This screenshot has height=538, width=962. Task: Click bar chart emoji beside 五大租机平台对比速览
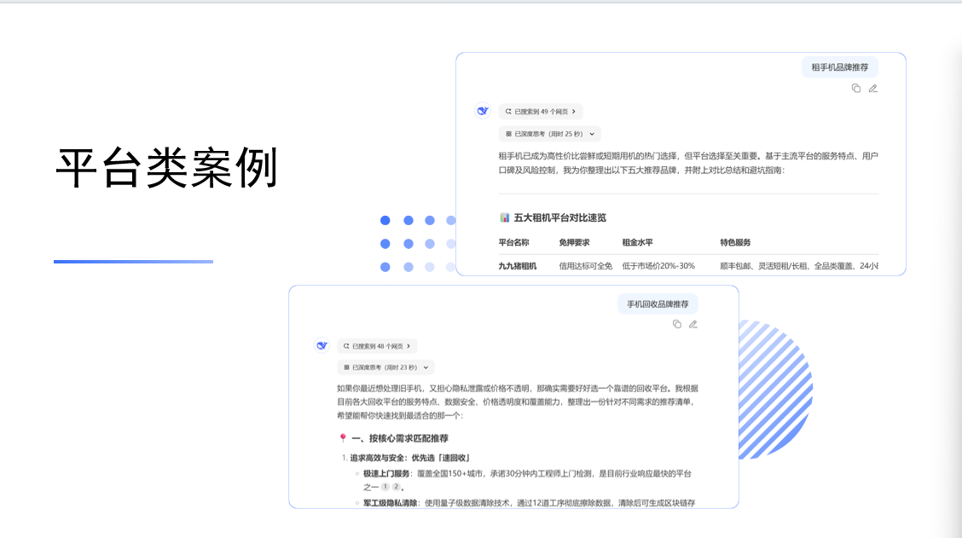coord(504,218)
